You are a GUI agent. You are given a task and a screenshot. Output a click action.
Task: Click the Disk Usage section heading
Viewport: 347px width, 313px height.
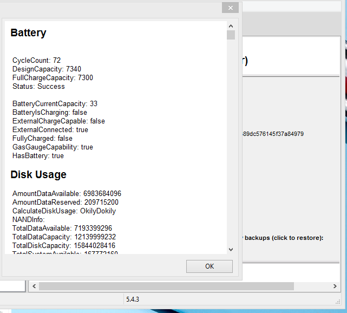[38, 175]
